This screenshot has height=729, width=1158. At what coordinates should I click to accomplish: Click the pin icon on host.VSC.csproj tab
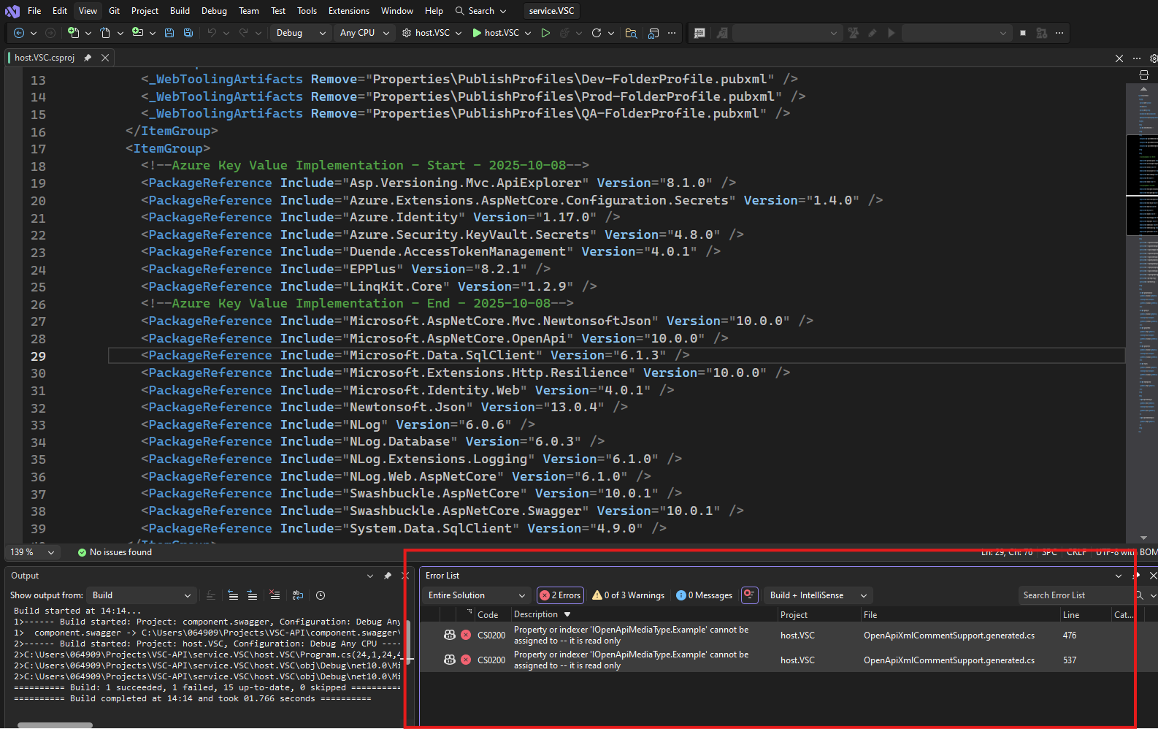point(88,58)
